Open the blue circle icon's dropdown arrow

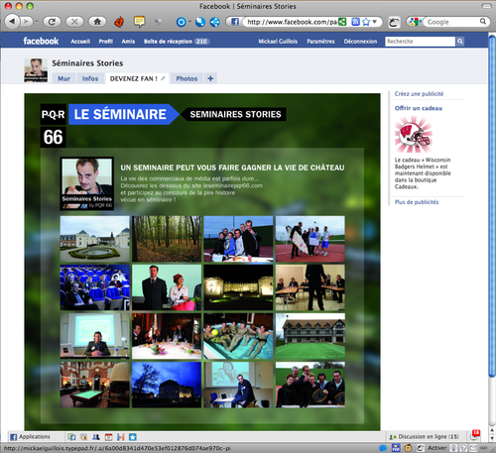pyautogui.click(x=189, y=22)
